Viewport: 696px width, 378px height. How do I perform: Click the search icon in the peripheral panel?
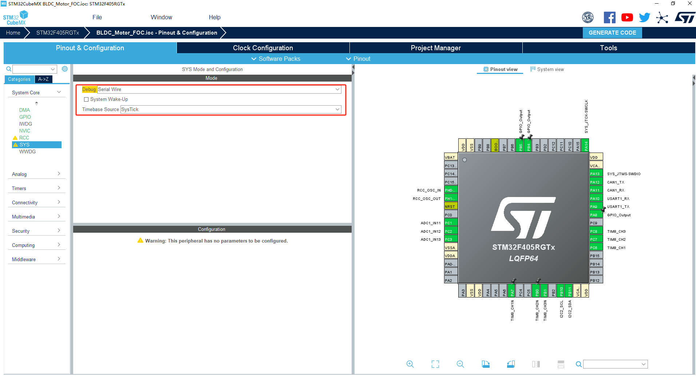click(x=9, y=69)
